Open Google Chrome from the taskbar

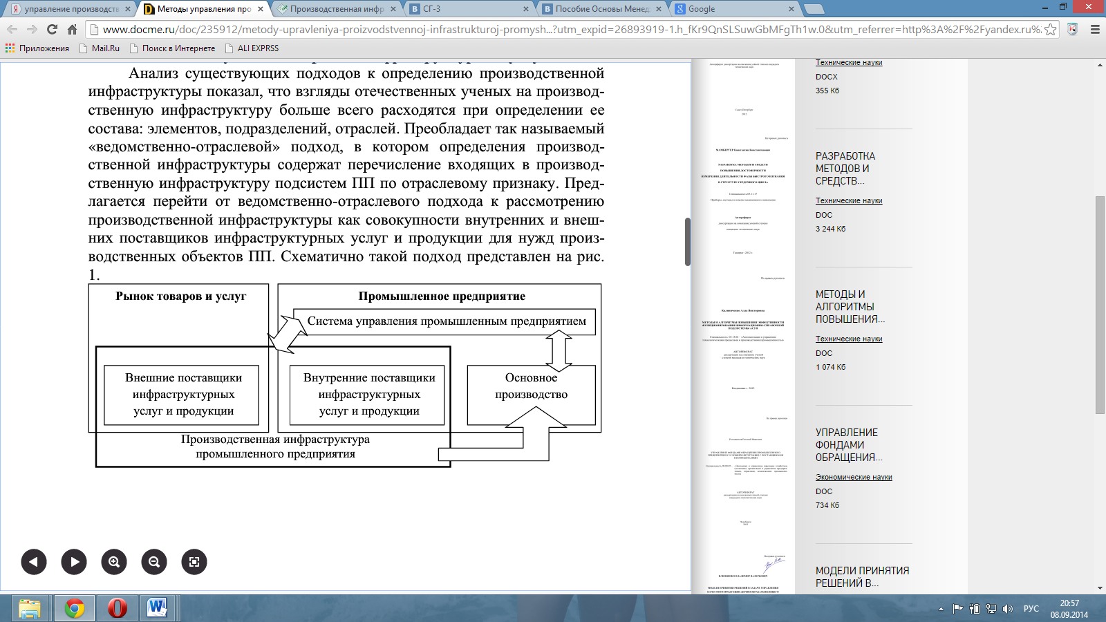(x=75, y=608)
